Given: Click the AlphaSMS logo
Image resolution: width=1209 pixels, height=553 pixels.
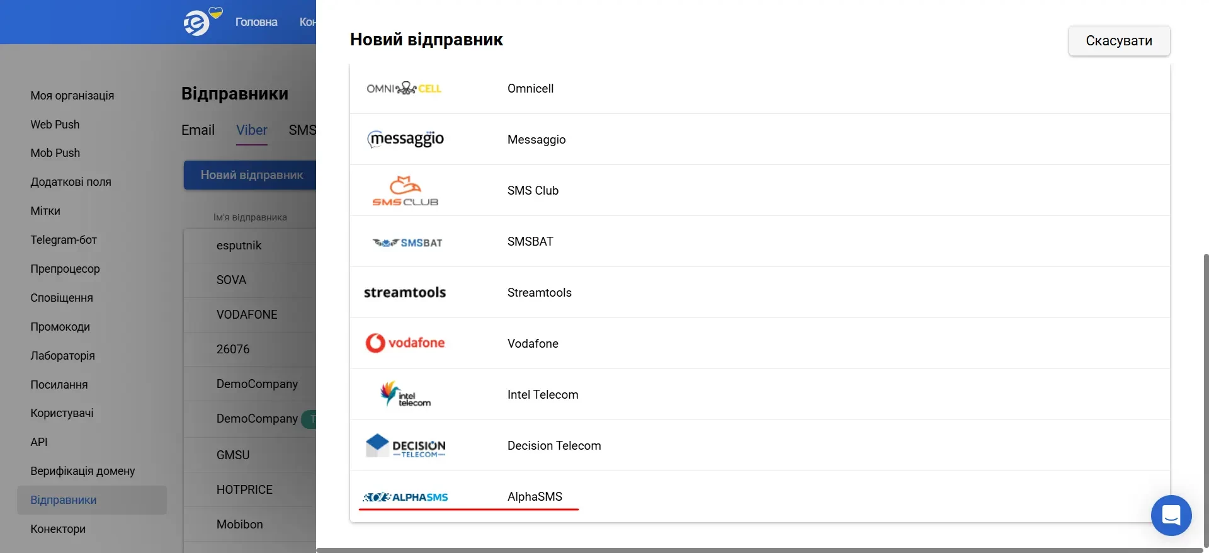Looking at the screenshot, I should (406, 497).
